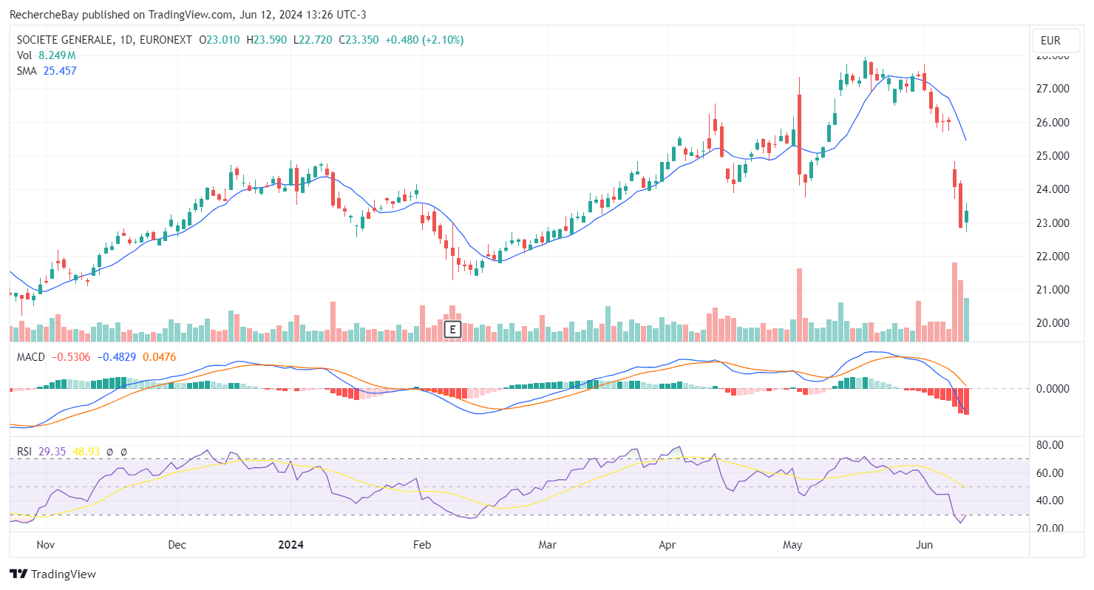Click the MACD indicator label

pyautogui.click(x=31, y=357)
